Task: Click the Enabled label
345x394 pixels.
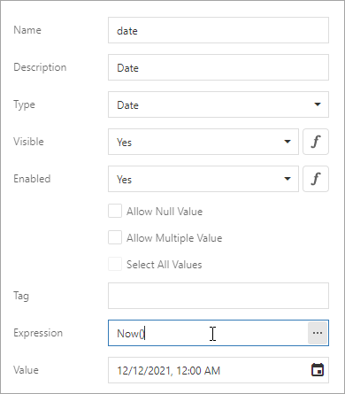Action: coord(32,179)
